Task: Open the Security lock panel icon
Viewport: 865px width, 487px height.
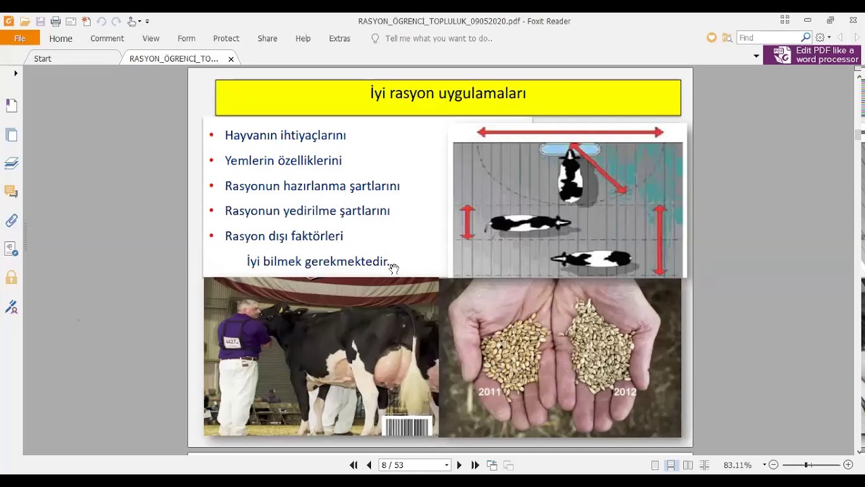Action: [x=11, y=277]
